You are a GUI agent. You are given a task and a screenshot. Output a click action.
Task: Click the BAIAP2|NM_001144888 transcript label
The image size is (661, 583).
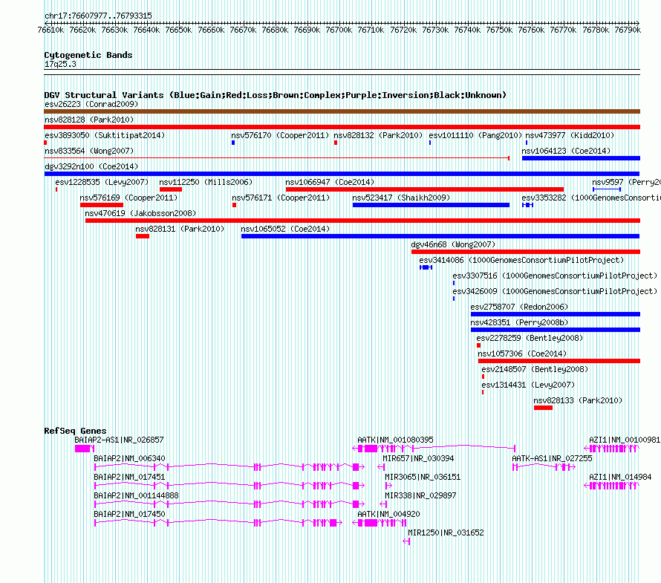(x=136, y=495)
